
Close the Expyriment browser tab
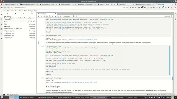134,4
